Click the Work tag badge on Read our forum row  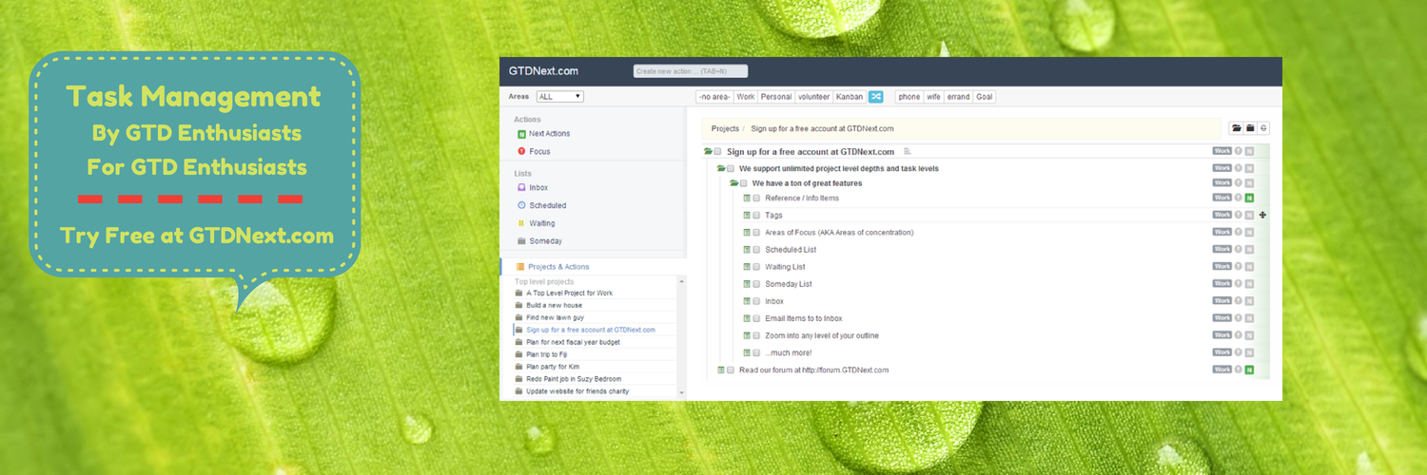click(1222, 370)
